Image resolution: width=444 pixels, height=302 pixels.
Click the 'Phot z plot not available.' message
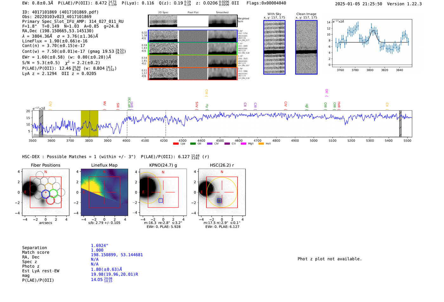tap(330, 259)
